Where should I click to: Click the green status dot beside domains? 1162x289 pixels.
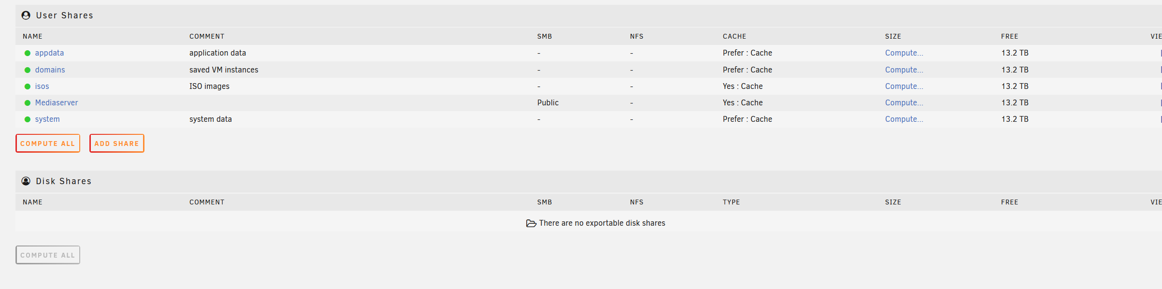point(28,70)
